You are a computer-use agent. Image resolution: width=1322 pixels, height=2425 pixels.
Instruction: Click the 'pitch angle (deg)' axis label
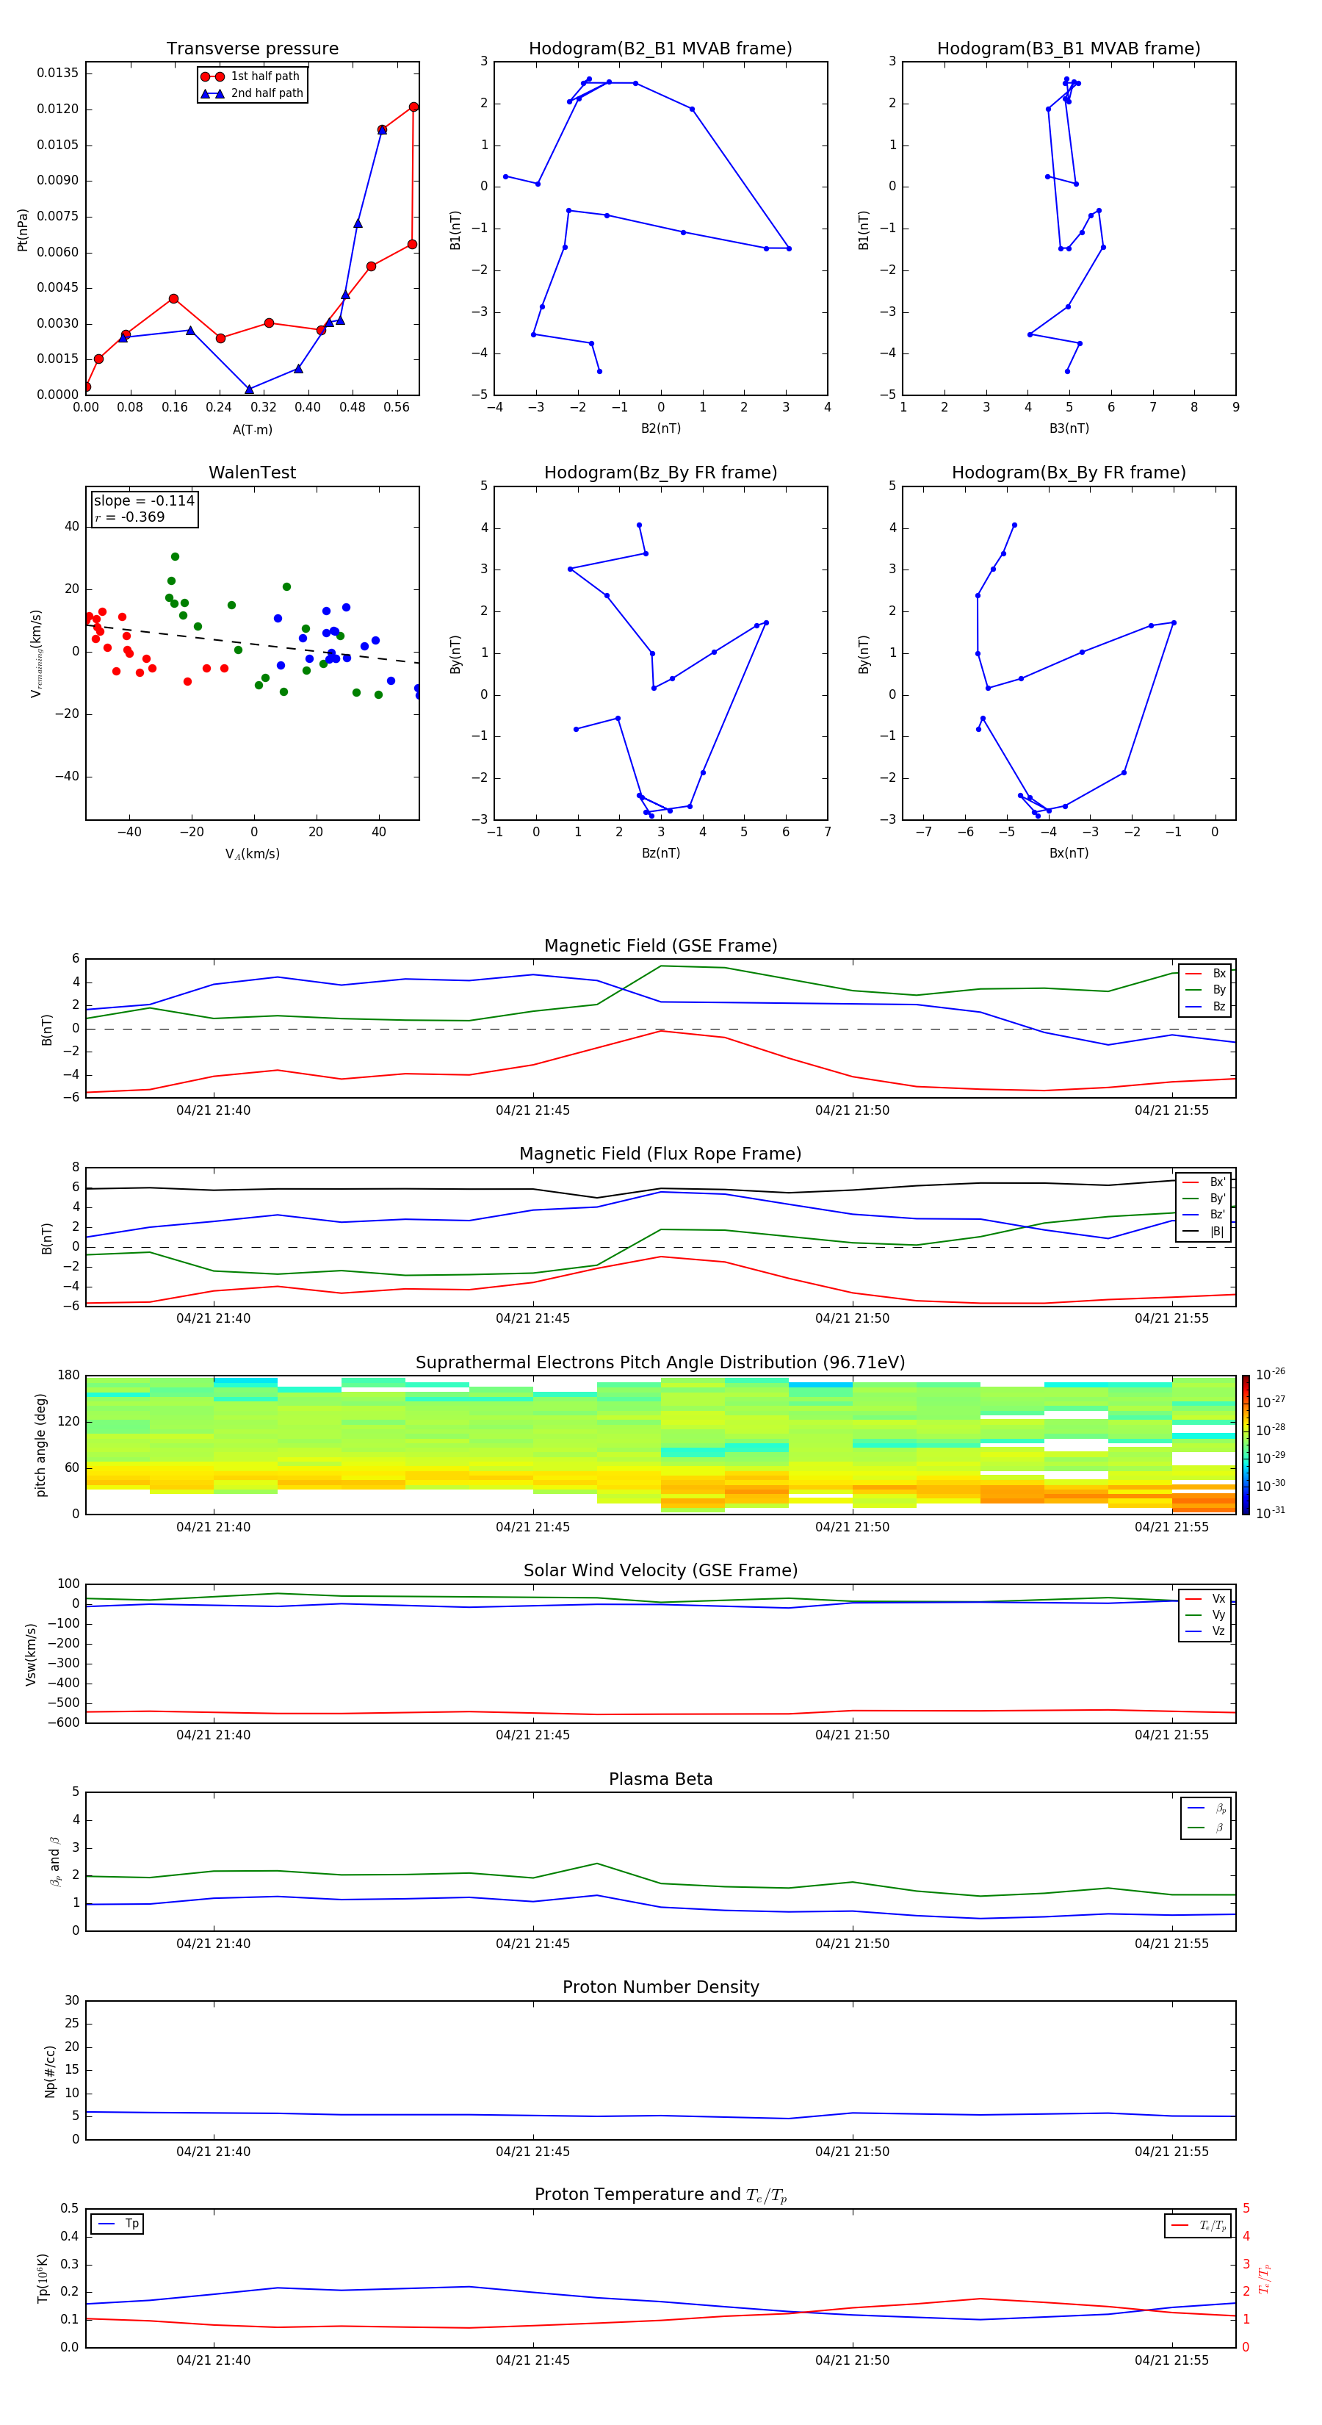(x=40, y=1445)
